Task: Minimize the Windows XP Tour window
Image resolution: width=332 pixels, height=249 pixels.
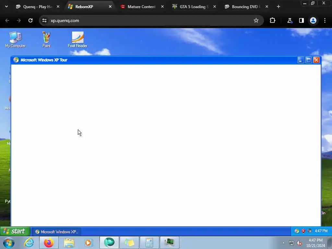Action: pos(301,60)
